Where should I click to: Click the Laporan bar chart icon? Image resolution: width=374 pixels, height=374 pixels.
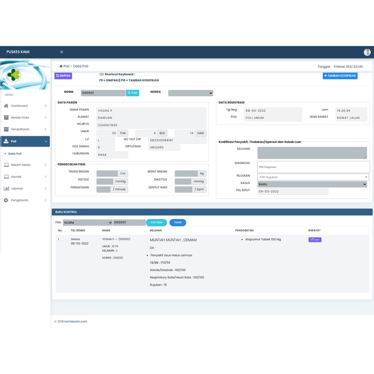(6, 188)
